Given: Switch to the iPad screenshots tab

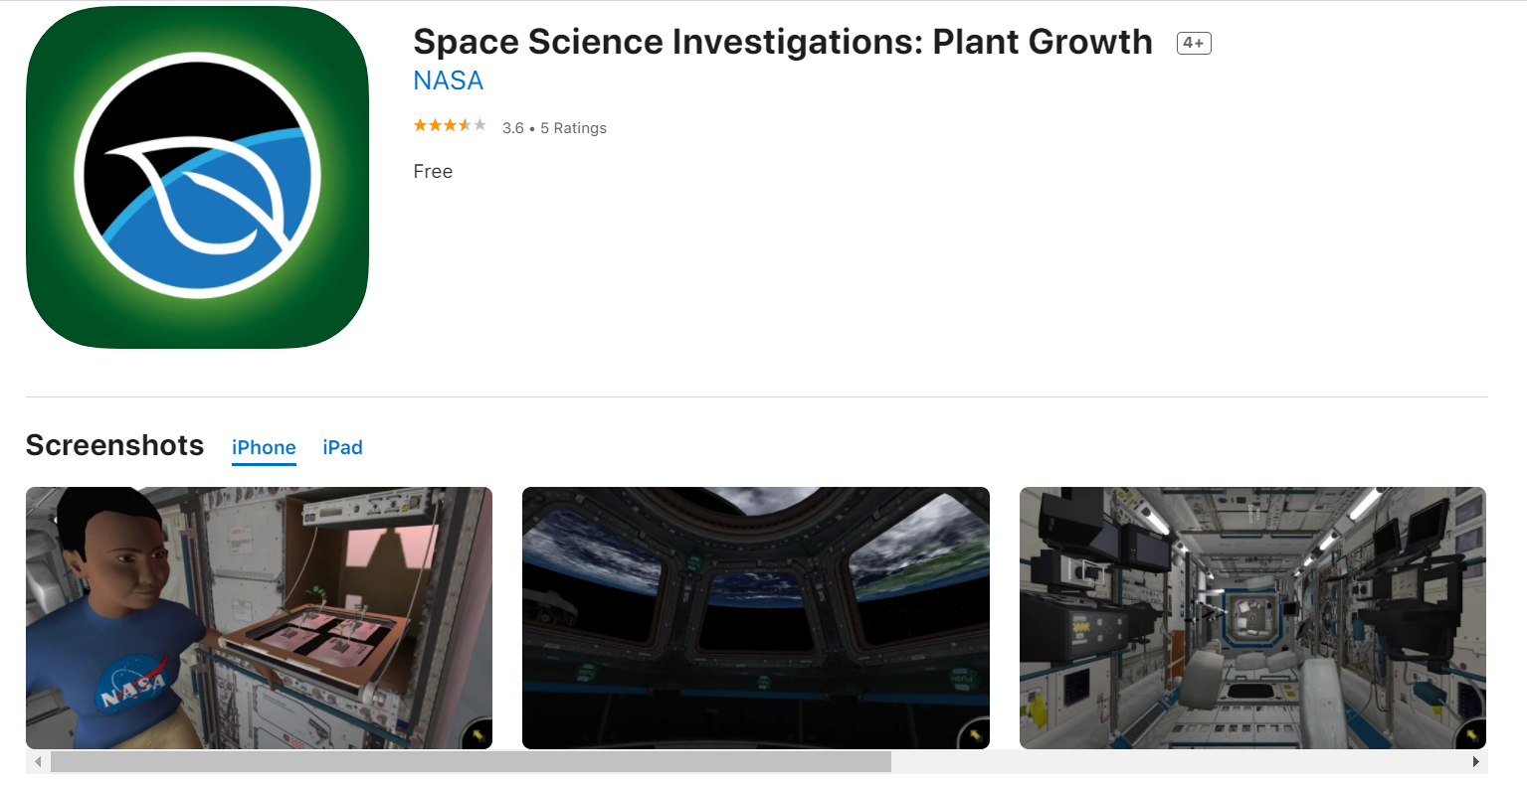Looking at the screenshot, I should [342, 447].
